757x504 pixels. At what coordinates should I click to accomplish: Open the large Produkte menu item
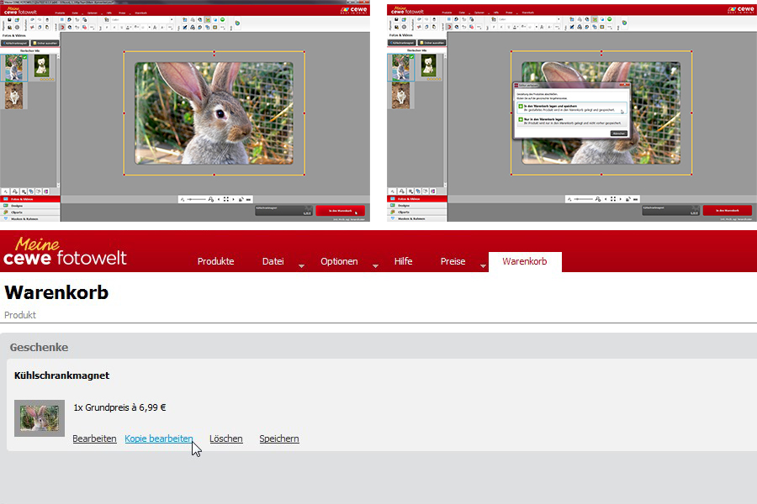216,261
